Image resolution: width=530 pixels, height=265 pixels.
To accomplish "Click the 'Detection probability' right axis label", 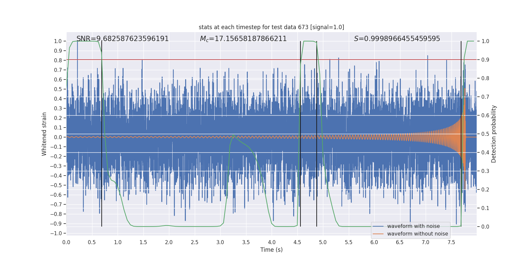I will click(x=494, y=134).
